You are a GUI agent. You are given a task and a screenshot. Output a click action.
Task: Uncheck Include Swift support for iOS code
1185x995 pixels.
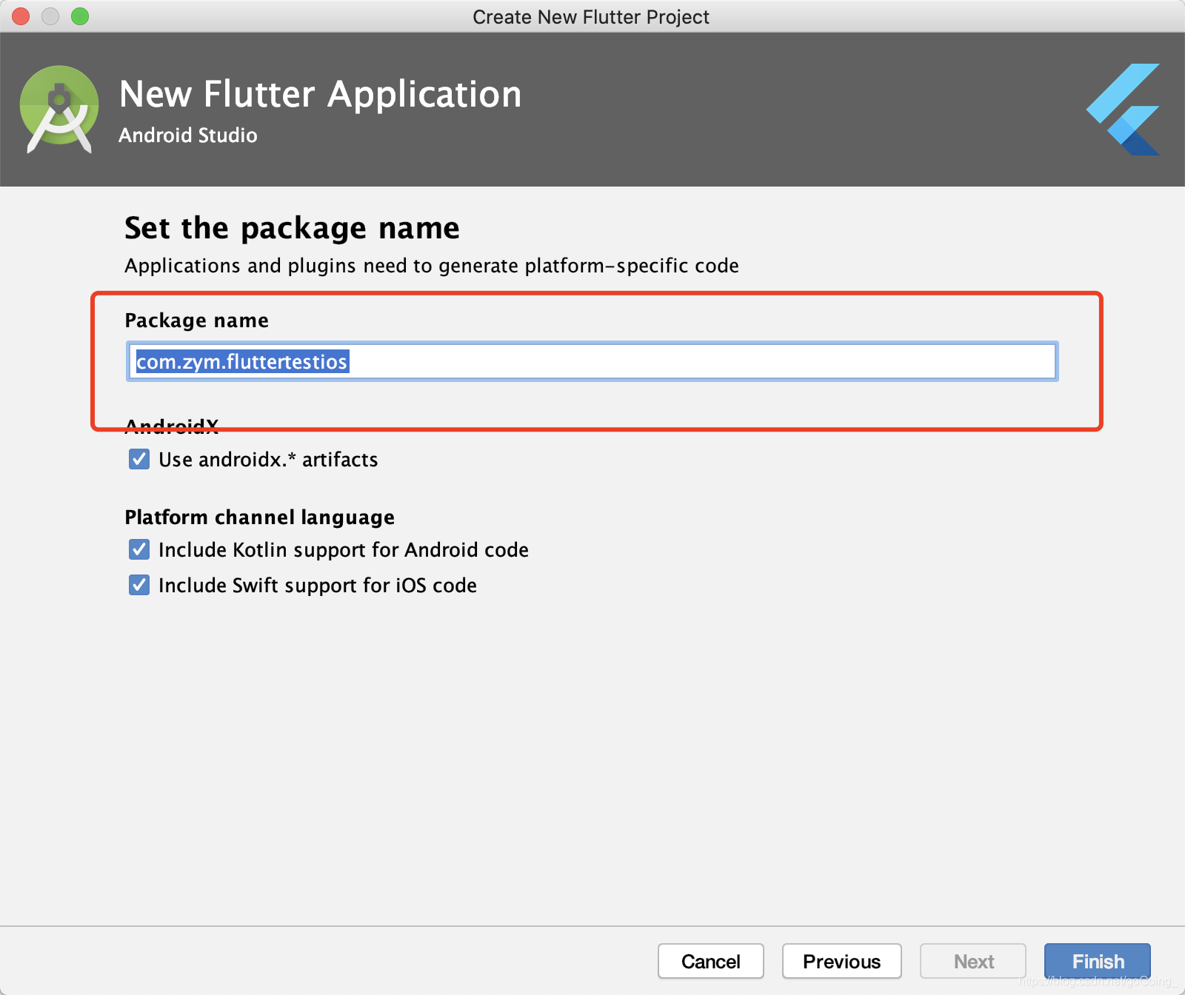[x=139, y=585]
